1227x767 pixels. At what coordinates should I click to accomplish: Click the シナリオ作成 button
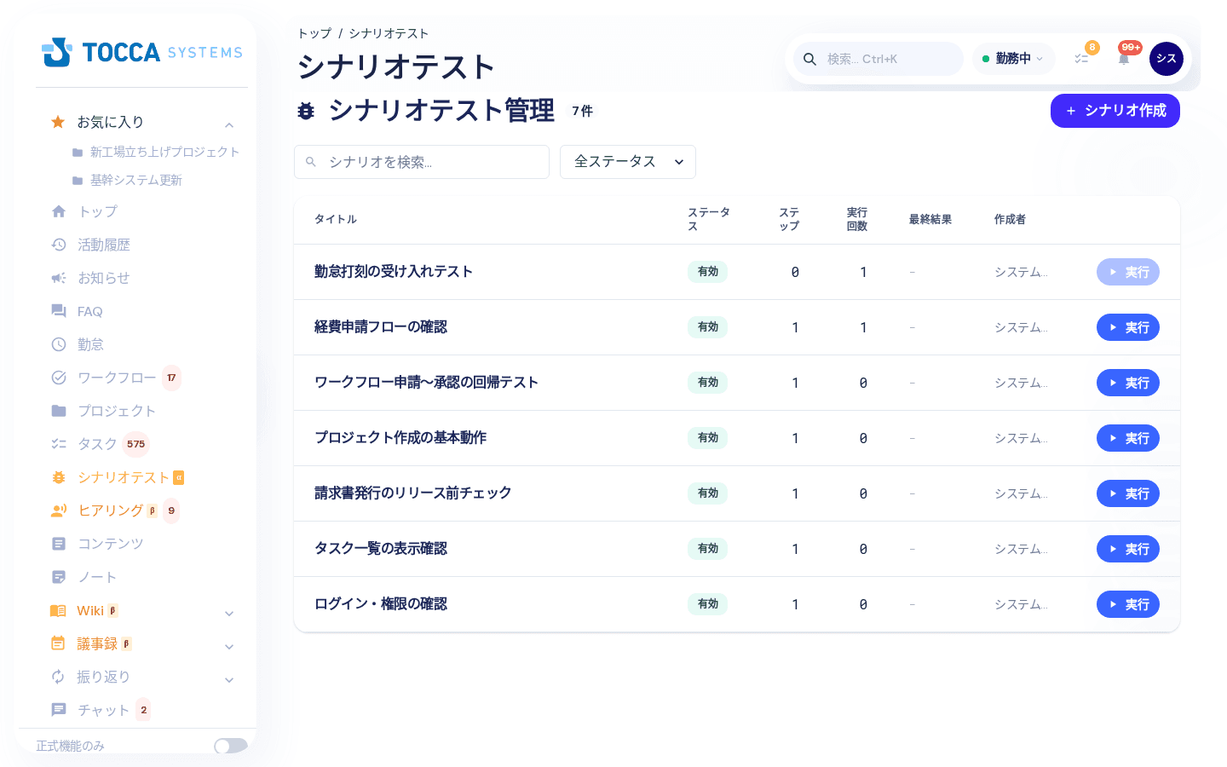click(1115, 111)
